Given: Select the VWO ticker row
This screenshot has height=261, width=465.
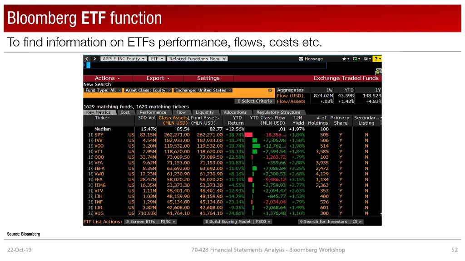Looking at the screenshot, I should click(x=232, y=174).
